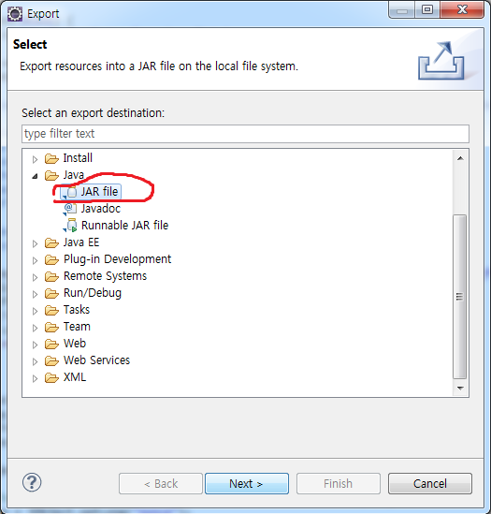Click the scrollbar down arrow
Viewport: 491px width, 514px height.
point(460,389)
